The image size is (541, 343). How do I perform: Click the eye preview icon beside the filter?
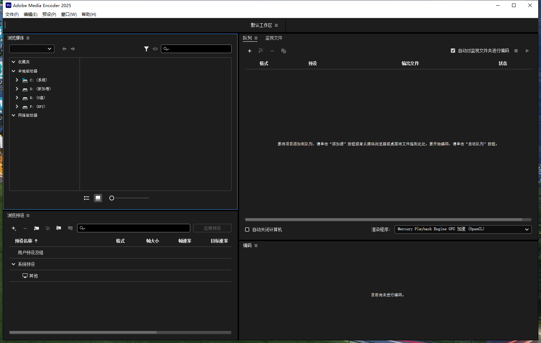pyautogui.click(x=155, y=49)
